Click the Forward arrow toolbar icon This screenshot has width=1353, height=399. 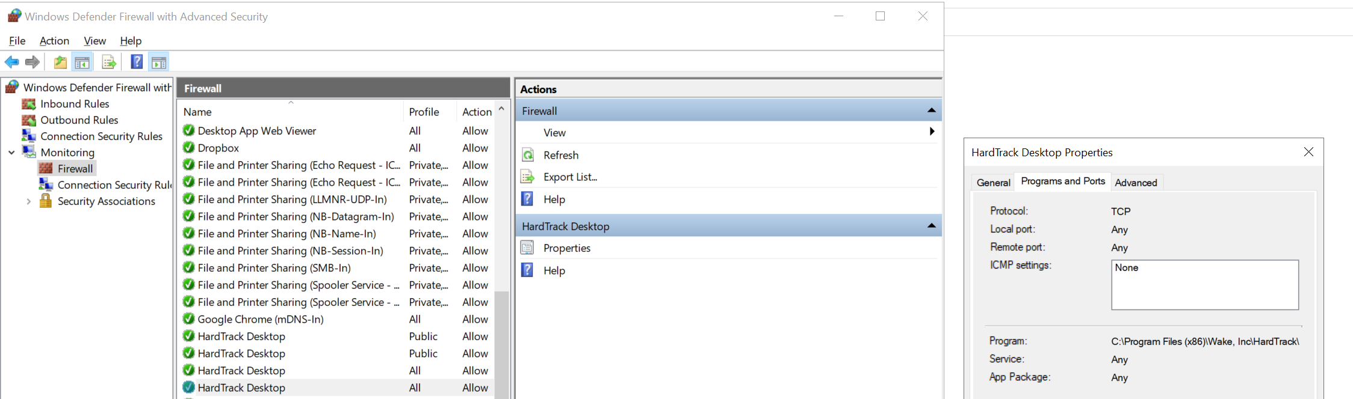pyautogui.click(x=33, y=62)
